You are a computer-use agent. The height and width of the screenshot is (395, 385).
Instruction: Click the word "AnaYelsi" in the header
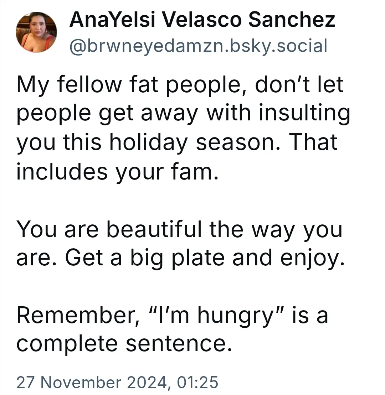[x=112, y=20]
